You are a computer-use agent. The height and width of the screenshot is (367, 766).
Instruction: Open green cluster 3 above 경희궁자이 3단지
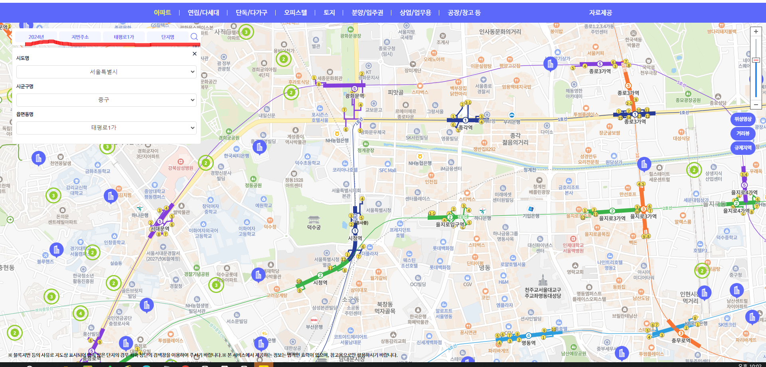tap(107, 147)
